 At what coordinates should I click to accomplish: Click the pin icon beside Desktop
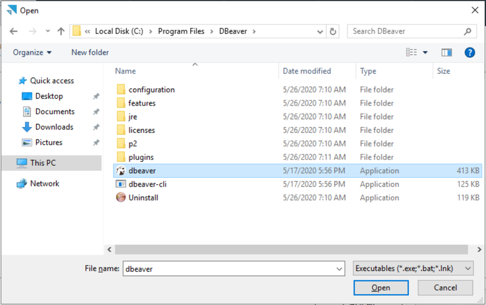point(96,97)
